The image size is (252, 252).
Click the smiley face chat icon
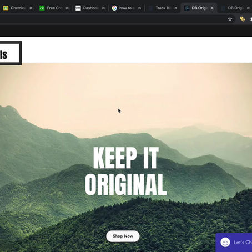tap(225, 242)
